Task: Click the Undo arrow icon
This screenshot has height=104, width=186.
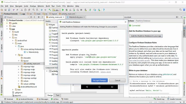Action: point(14,10)
